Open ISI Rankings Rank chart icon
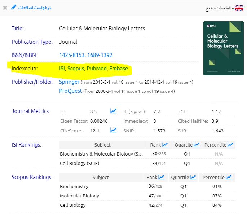Image resolution: width=247 pixels, height=218 pixels. [x=165, y=145]
